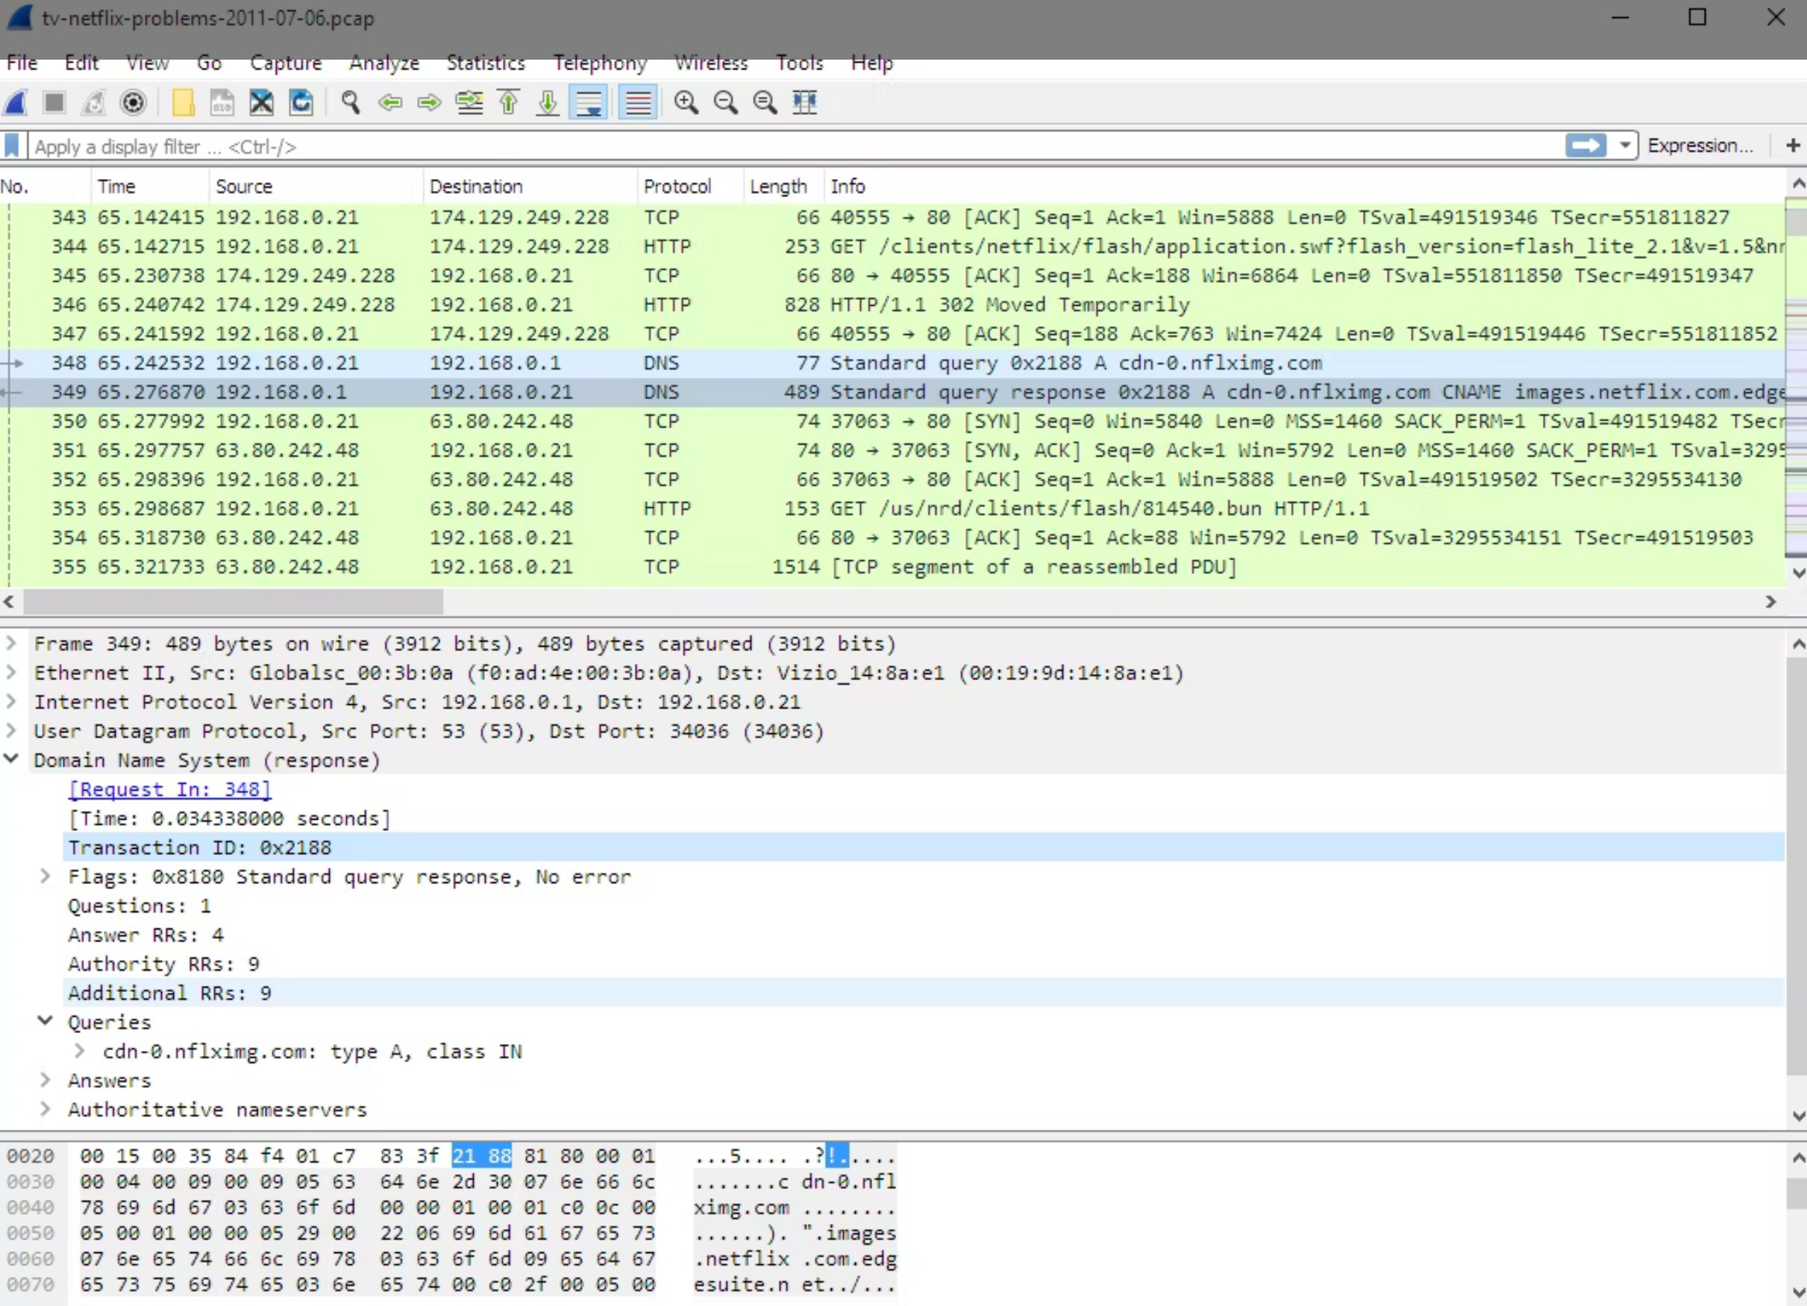Reload this capture file icon
Screen dimensions: 1807x1306
pyautogui.click(x=301, y=103)
